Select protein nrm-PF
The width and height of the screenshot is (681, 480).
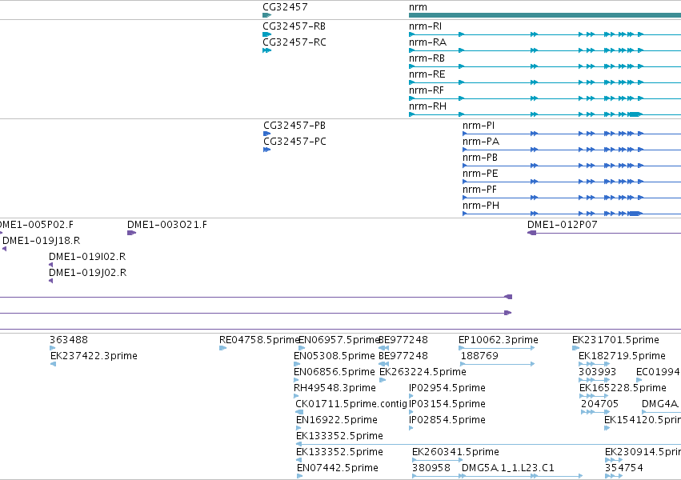pyautogui.click(x=479, y=190)
